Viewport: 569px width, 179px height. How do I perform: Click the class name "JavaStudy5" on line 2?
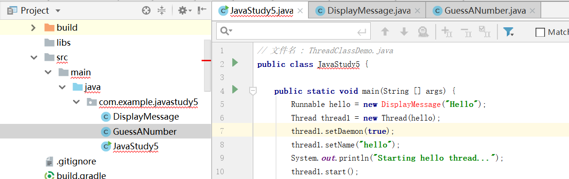pyautogui.click(x=338, y=64)
